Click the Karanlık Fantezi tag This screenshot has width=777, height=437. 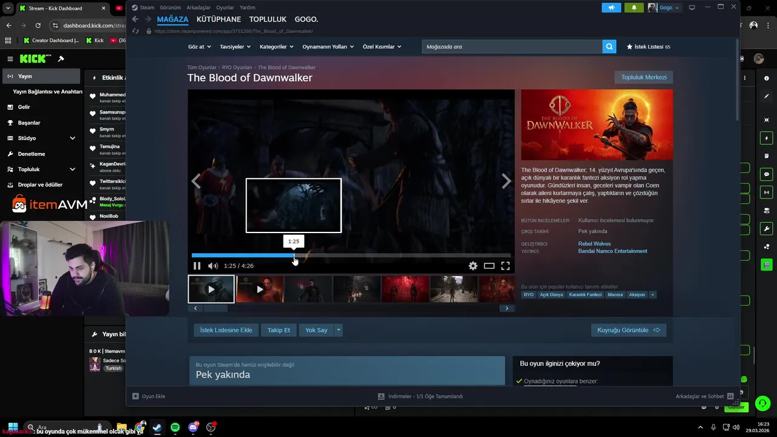pos(585,295)
